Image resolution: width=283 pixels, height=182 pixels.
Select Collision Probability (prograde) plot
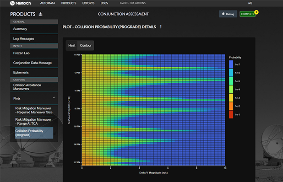(x=34, y=133)
